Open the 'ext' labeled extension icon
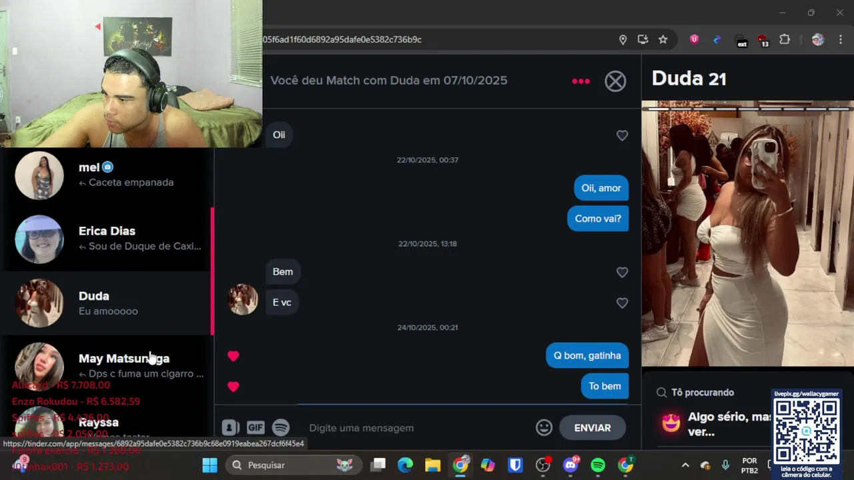 click(741, 40)
